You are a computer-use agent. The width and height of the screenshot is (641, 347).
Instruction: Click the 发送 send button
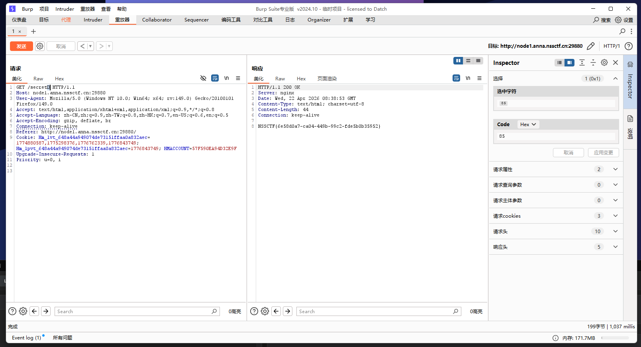tap(22, 46)
